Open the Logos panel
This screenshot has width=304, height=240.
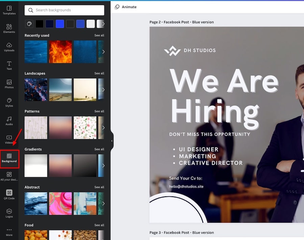point(9,213)
